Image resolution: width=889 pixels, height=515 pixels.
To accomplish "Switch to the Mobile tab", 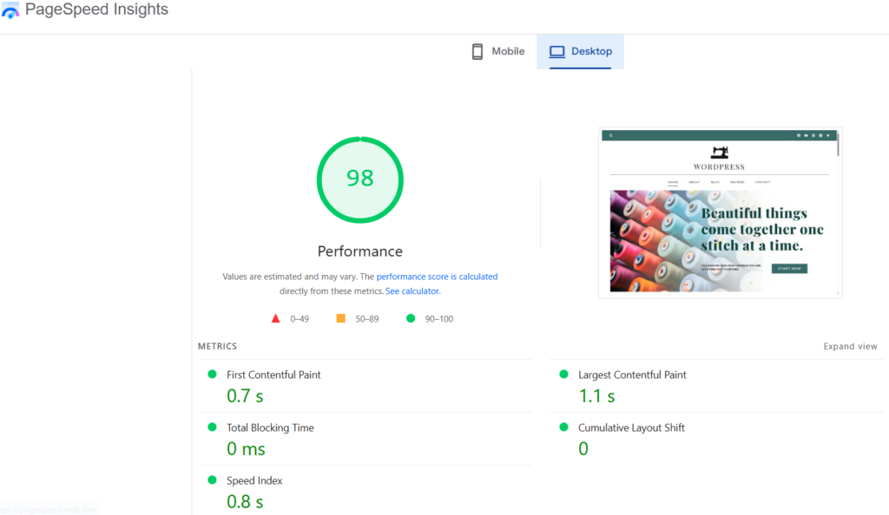I will pos(498,51).
